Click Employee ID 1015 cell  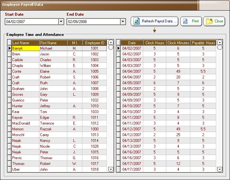click(x=94, y=152)
